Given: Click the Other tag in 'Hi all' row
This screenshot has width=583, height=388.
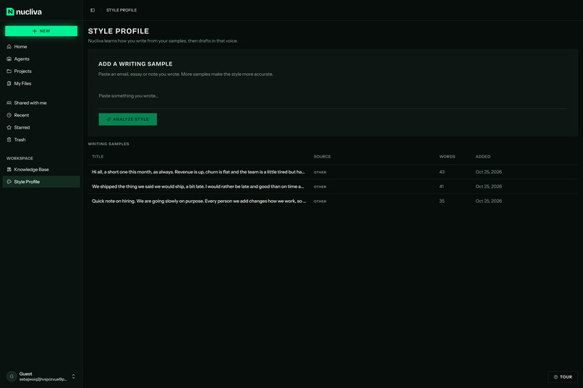Looking at the screenshot, I should (x=320, y=172).
